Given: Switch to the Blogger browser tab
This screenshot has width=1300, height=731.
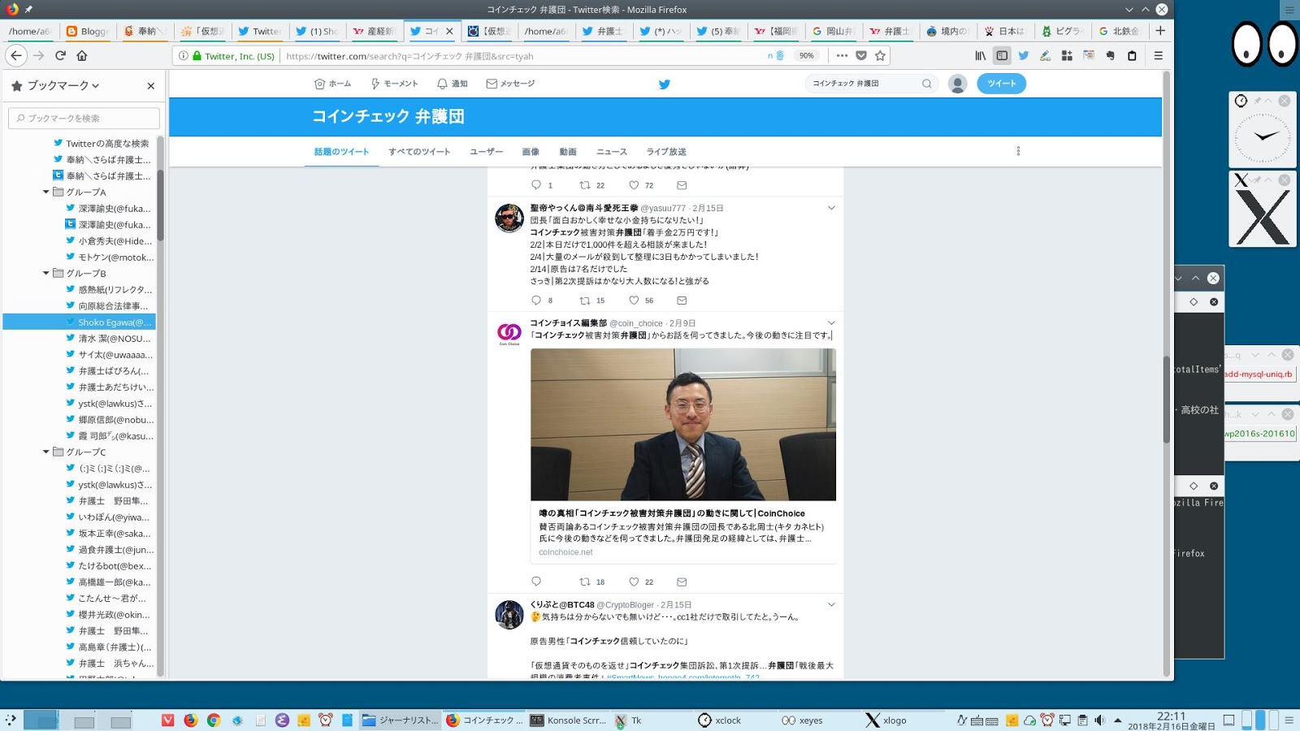Looking at the screenshot, I should click(89, 31).
